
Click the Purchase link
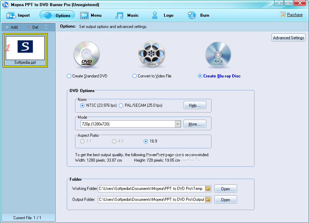tap(295, 15)
